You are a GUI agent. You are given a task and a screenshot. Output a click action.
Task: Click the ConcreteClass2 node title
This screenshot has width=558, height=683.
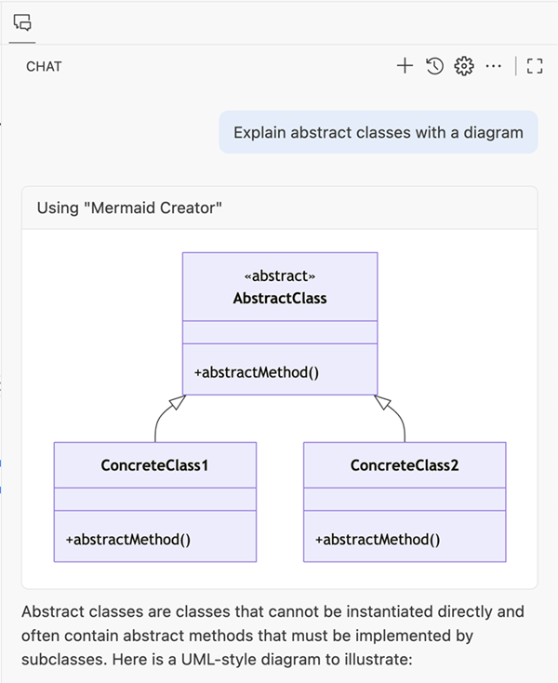click(x=405, y=464)
